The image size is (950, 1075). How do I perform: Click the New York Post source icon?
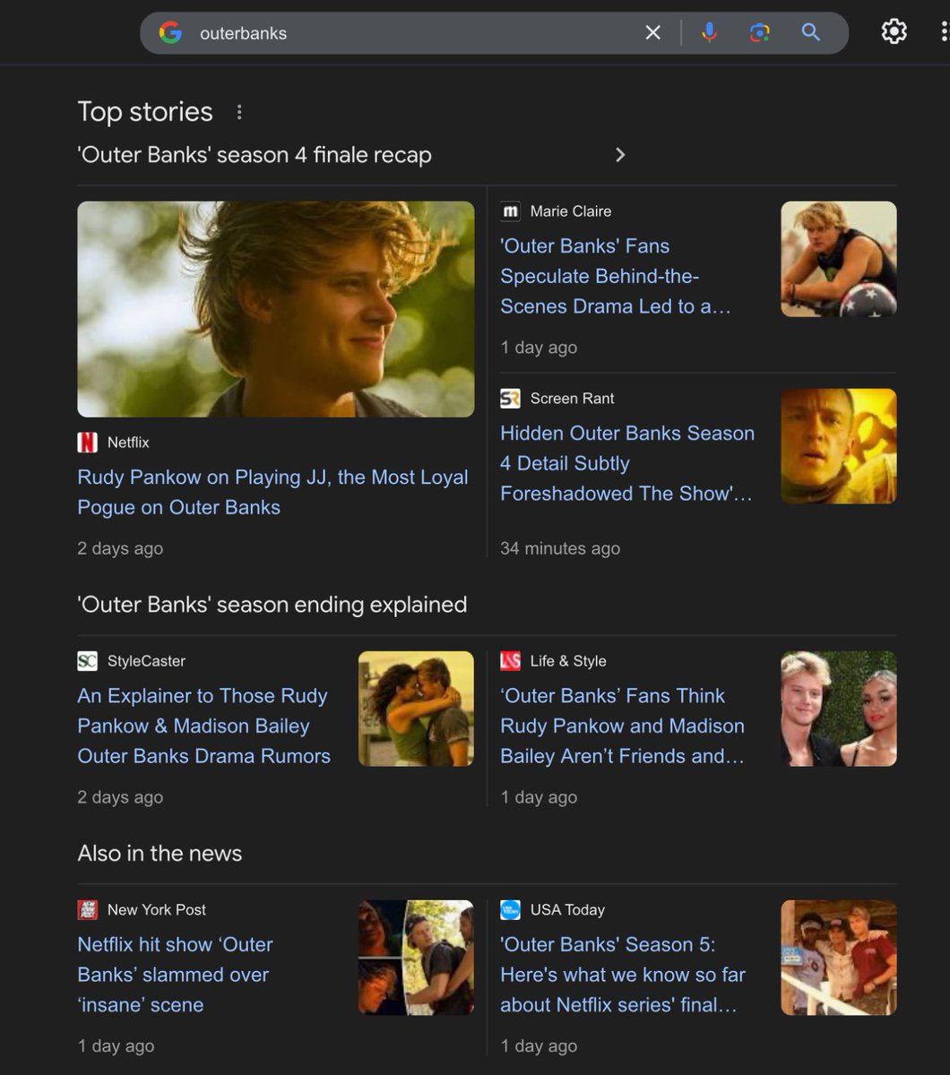click(x=87, y=910)
